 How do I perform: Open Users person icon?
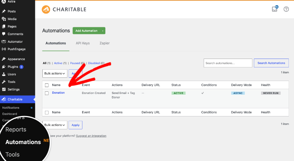coord(4,74)
